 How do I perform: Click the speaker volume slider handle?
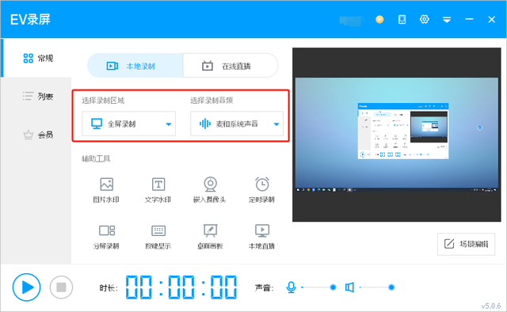click(391, 287)
